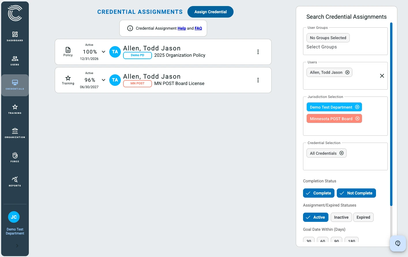Click the Demo Test Department sidebar label
This screenshot has height=257, width=408.
pos(15,231)
